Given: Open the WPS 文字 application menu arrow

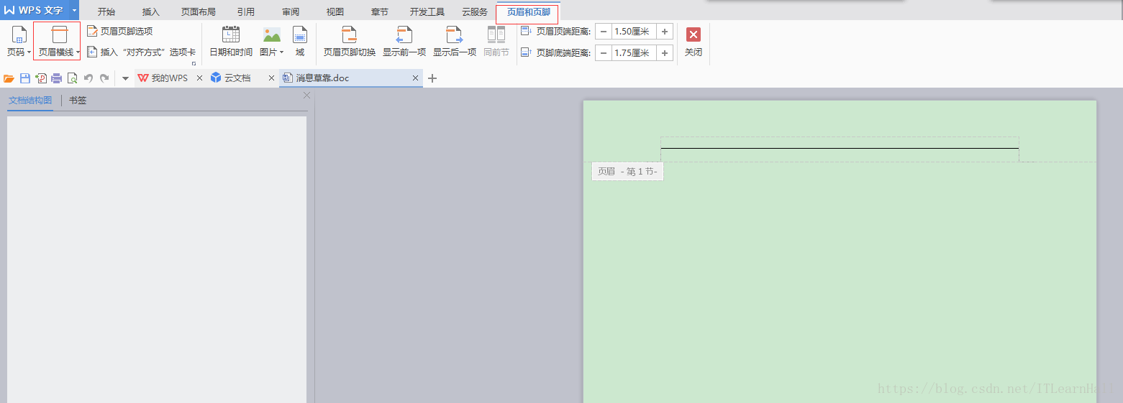Looking at the screenshot, I should 74,10.
